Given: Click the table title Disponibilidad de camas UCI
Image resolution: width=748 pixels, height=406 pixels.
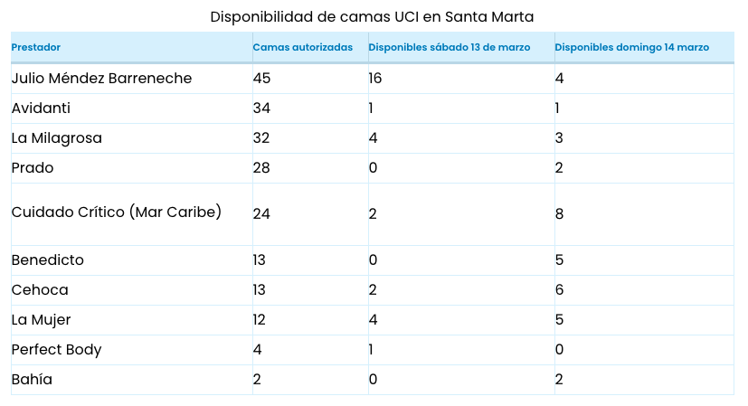Looking at the screenshot, I should [372, 17].
